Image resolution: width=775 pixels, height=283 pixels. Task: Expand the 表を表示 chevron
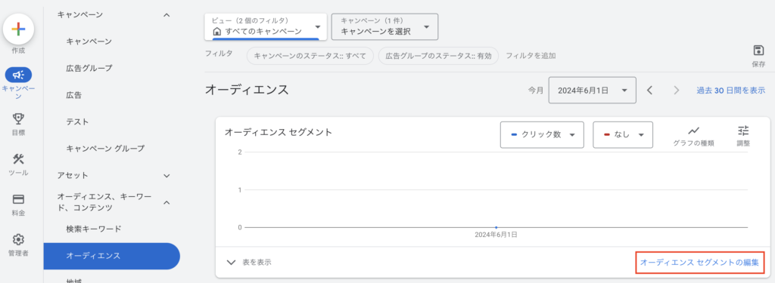point(231,263)
